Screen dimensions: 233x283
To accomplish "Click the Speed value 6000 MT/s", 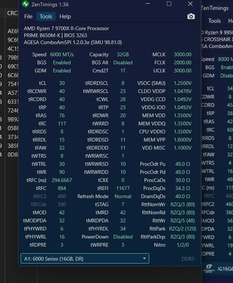I will pos(62,54).
